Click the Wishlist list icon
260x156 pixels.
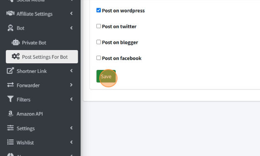click(x=10, y=142)
